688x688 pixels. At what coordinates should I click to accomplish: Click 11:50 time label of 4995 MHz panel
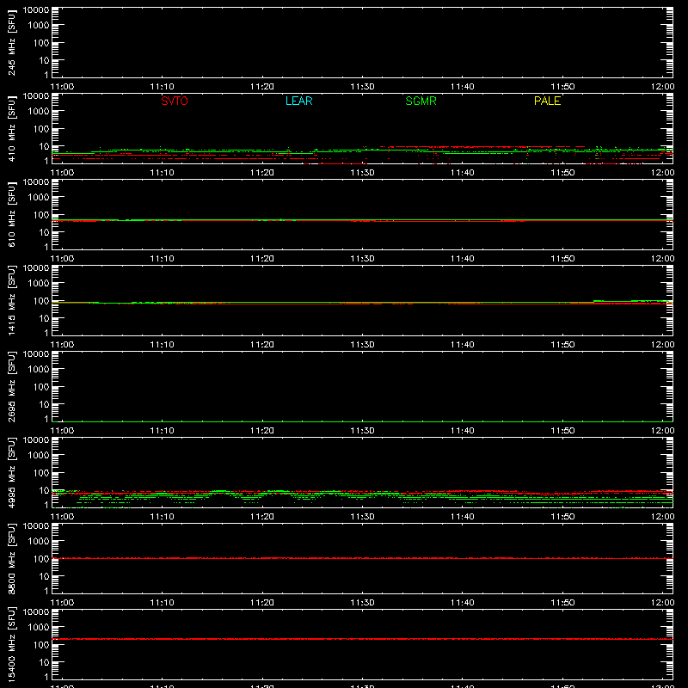[562, 517]
